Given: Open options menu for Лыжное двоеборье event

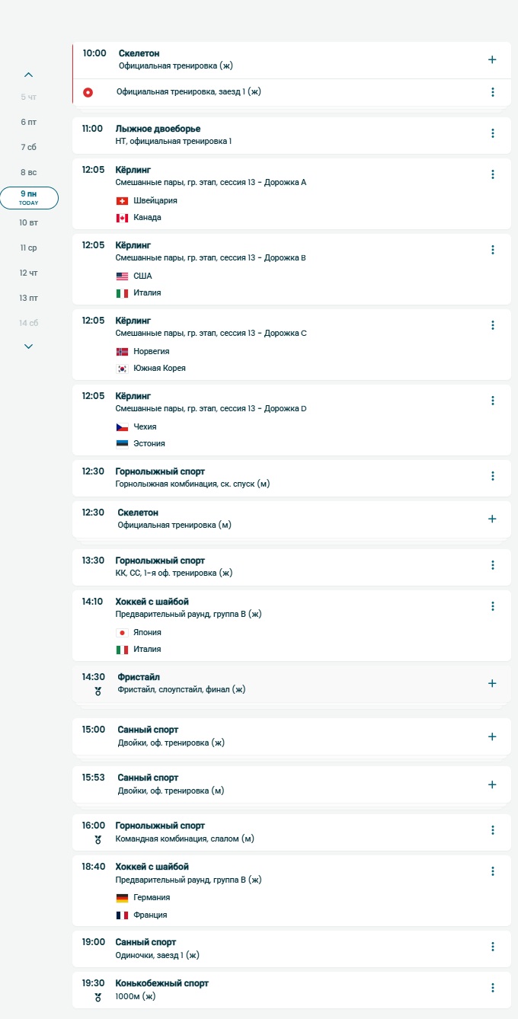Looking at the screenshot, I should pyautogui.click(x=492, y=133).
